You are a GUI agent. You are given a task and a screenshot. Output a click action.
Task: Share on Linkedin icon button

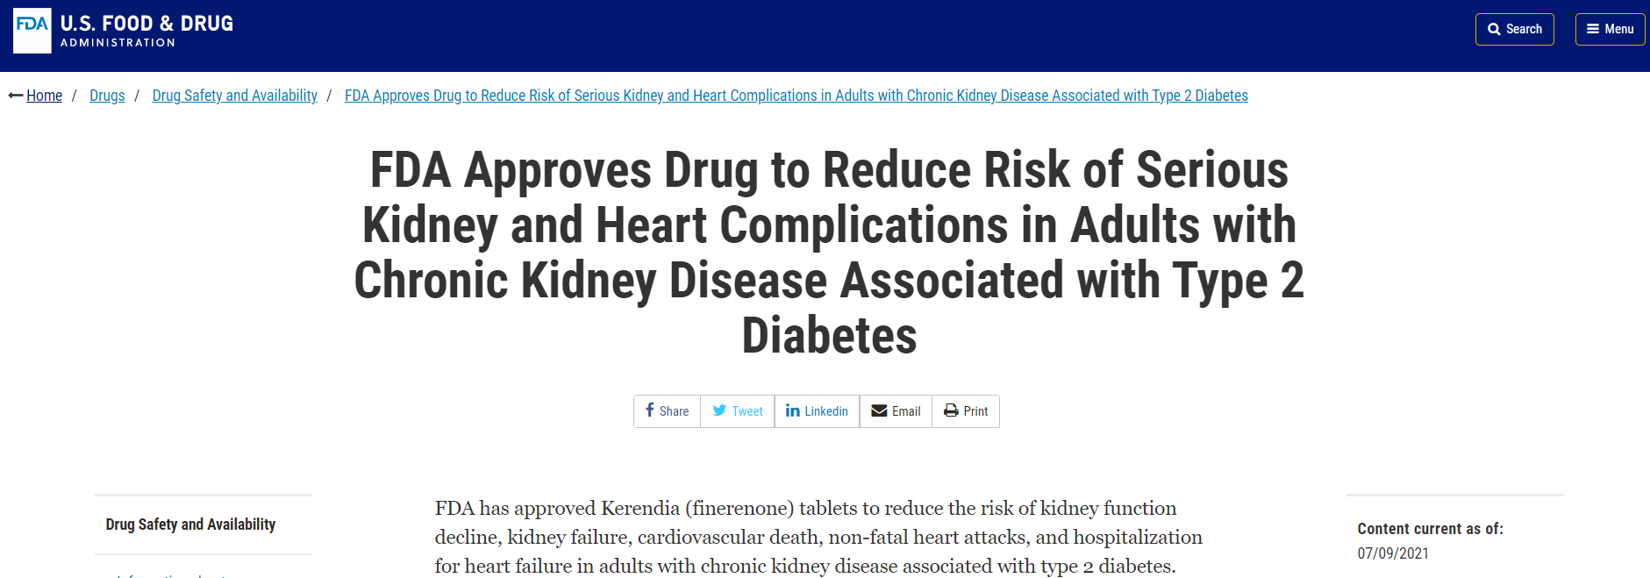(x=792, y=410)
